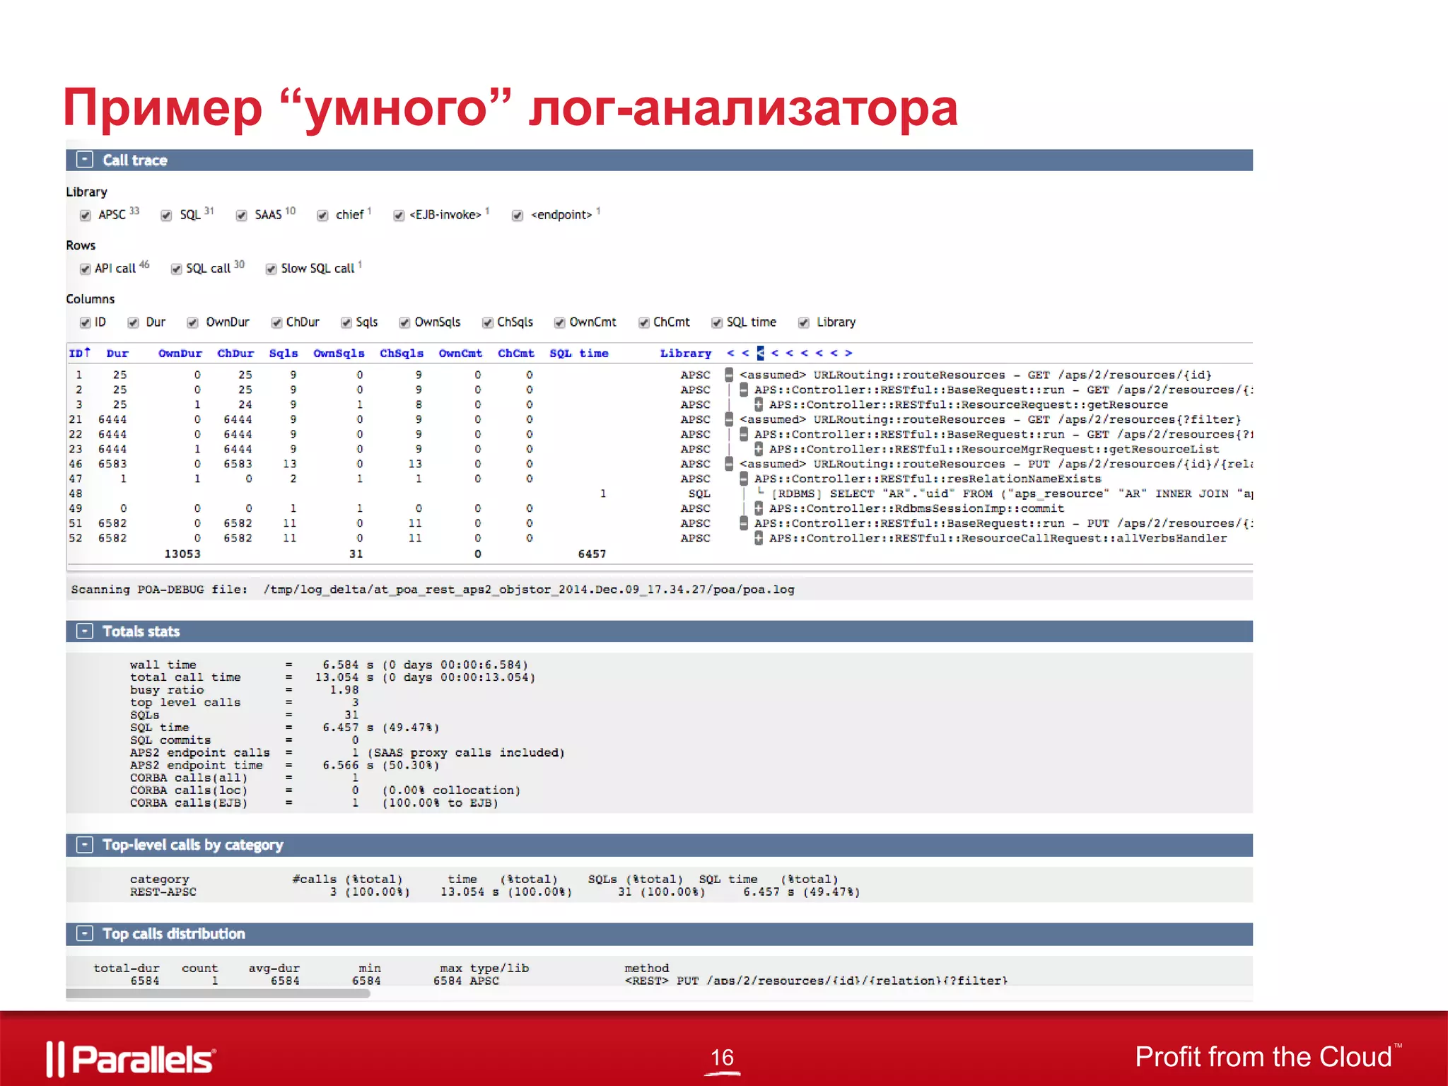Click the RDBMS SELECT statement in row 48

tap(1012, 494)
